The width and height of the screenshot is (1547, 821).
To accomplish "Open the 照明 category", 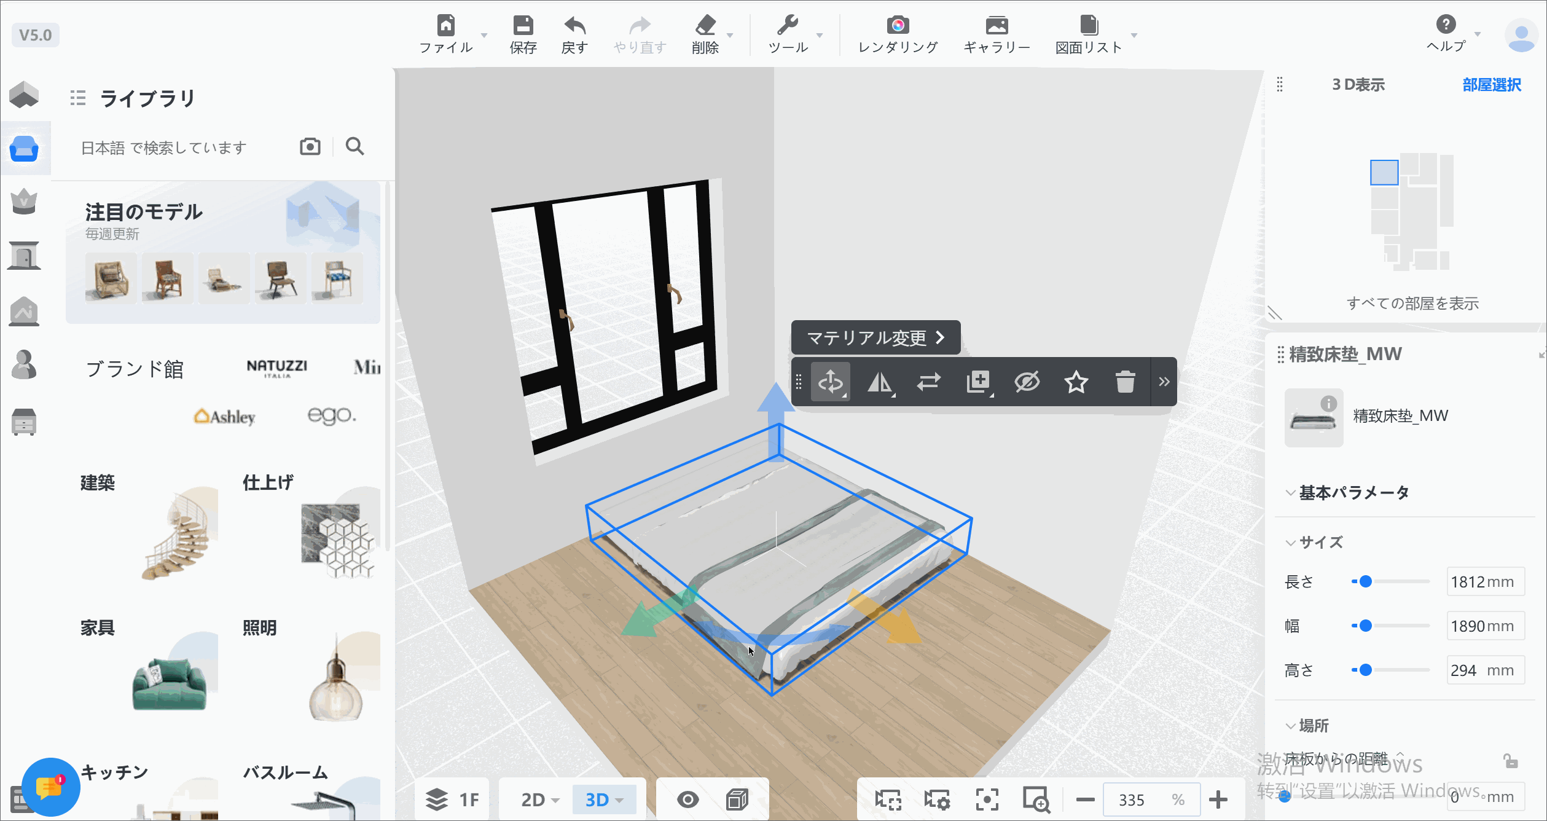I will 311,672.
